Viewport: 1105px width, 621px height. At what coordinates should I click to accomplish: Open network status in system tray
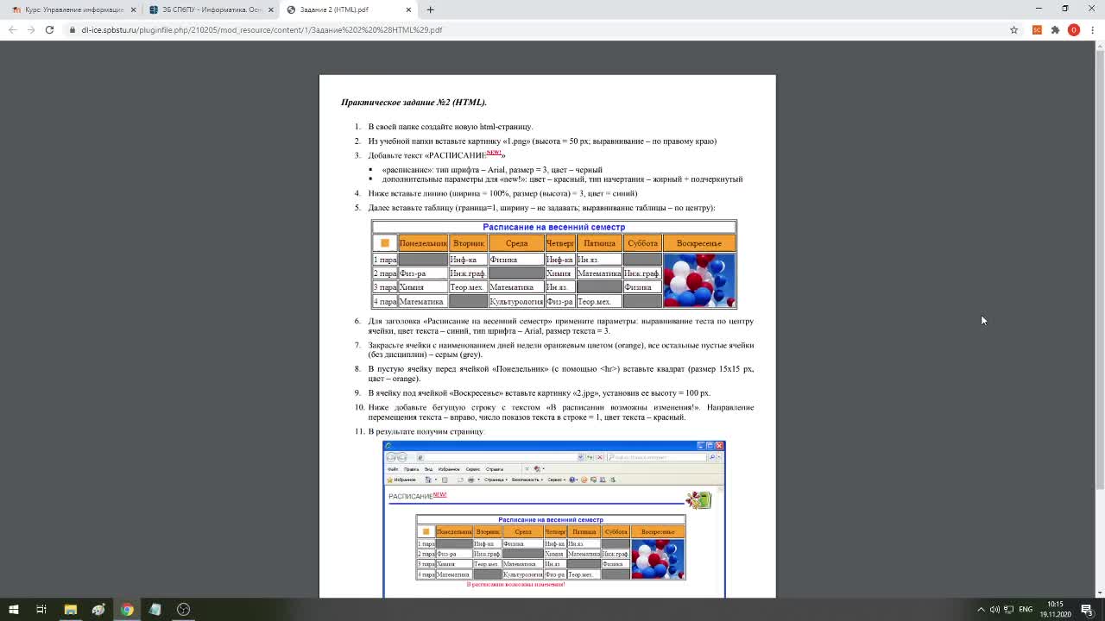click(1008, 609)
